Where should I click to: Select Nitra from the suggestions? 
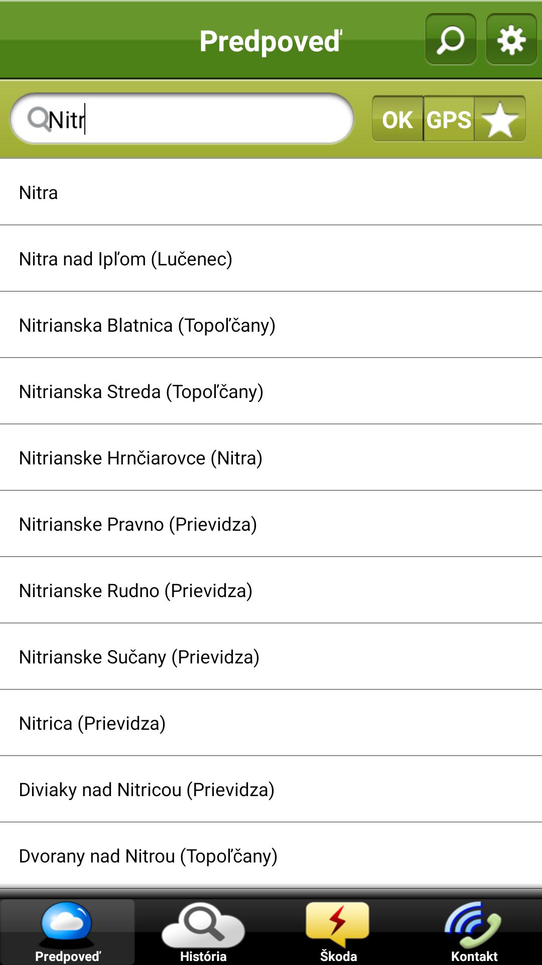(271, 192)
